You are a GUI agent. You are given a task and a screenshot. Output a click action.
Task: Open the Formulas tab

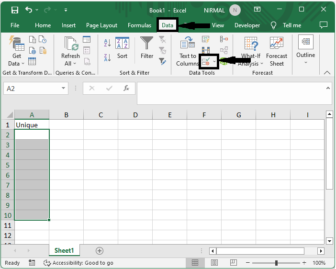pyautogui.click(x=139, y=25)
